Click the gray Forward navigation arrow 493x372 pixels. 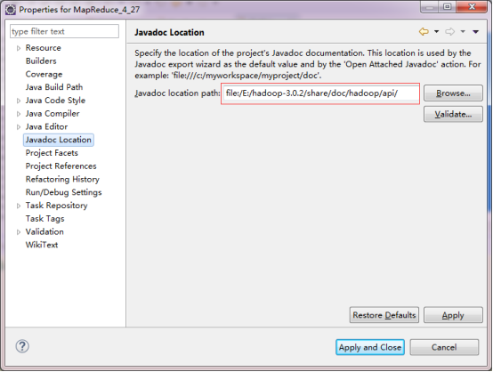coord(450,31)
